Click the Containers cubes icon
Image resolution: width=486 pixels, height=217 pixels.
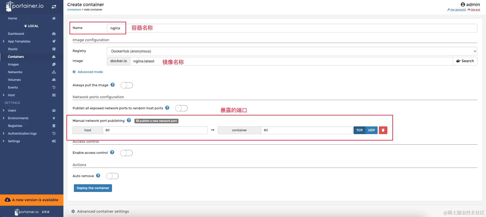(54, 57)
